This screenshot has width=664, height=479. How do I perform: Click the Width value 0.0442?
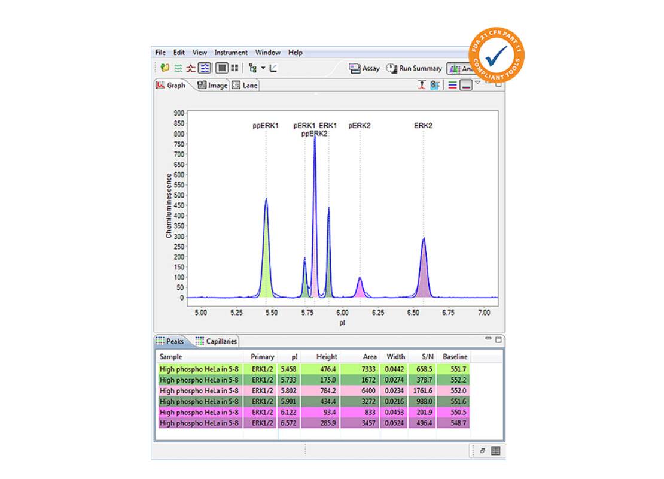pyautogui.click(x=394, y=369)
